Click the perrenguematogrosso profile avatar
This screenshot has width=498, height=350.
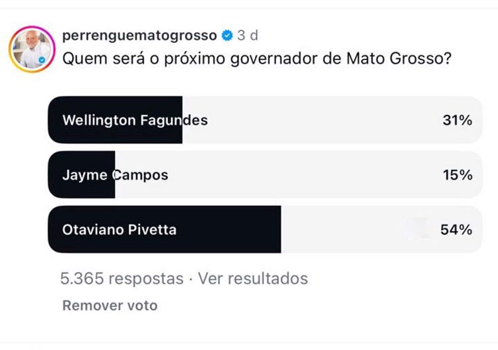pyautogui.click(x=31, y=48)
